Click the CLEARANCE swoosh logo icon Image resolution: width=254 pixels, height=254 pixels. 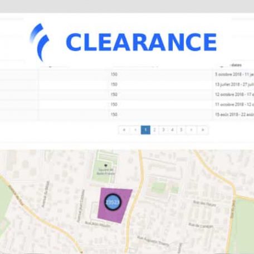click(40, 42)
